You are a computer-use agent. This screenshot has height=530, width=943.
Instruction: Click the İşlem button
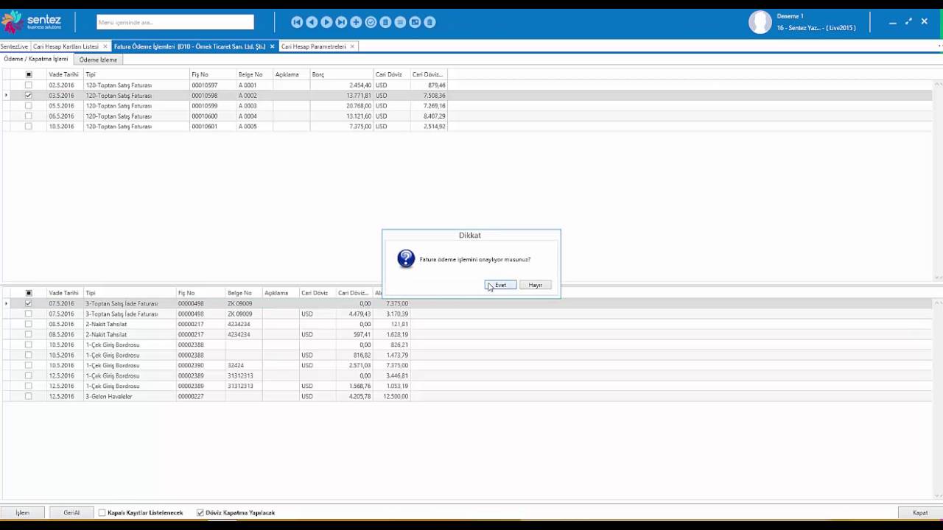(x=23, y=512)
